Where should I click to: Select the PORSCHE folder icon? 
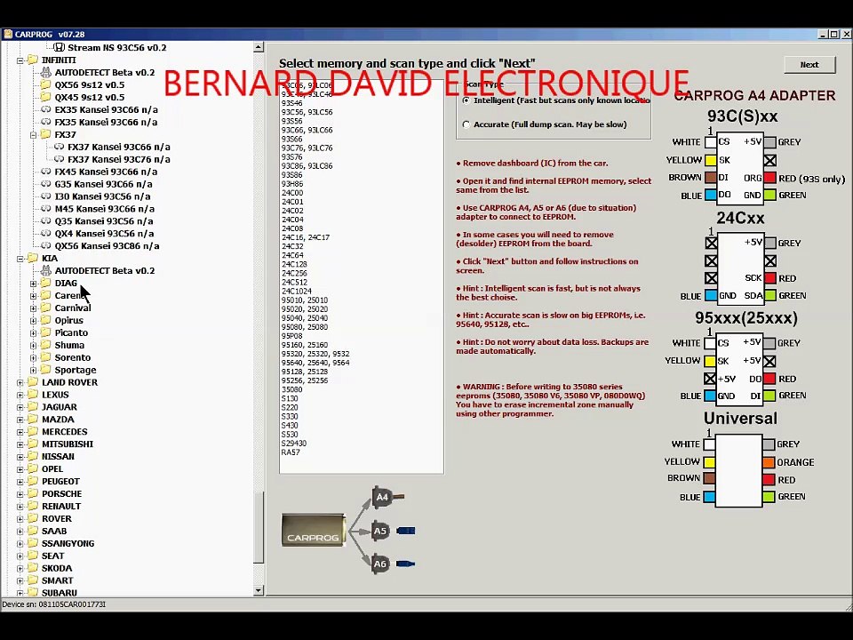[x=33, y=493]
